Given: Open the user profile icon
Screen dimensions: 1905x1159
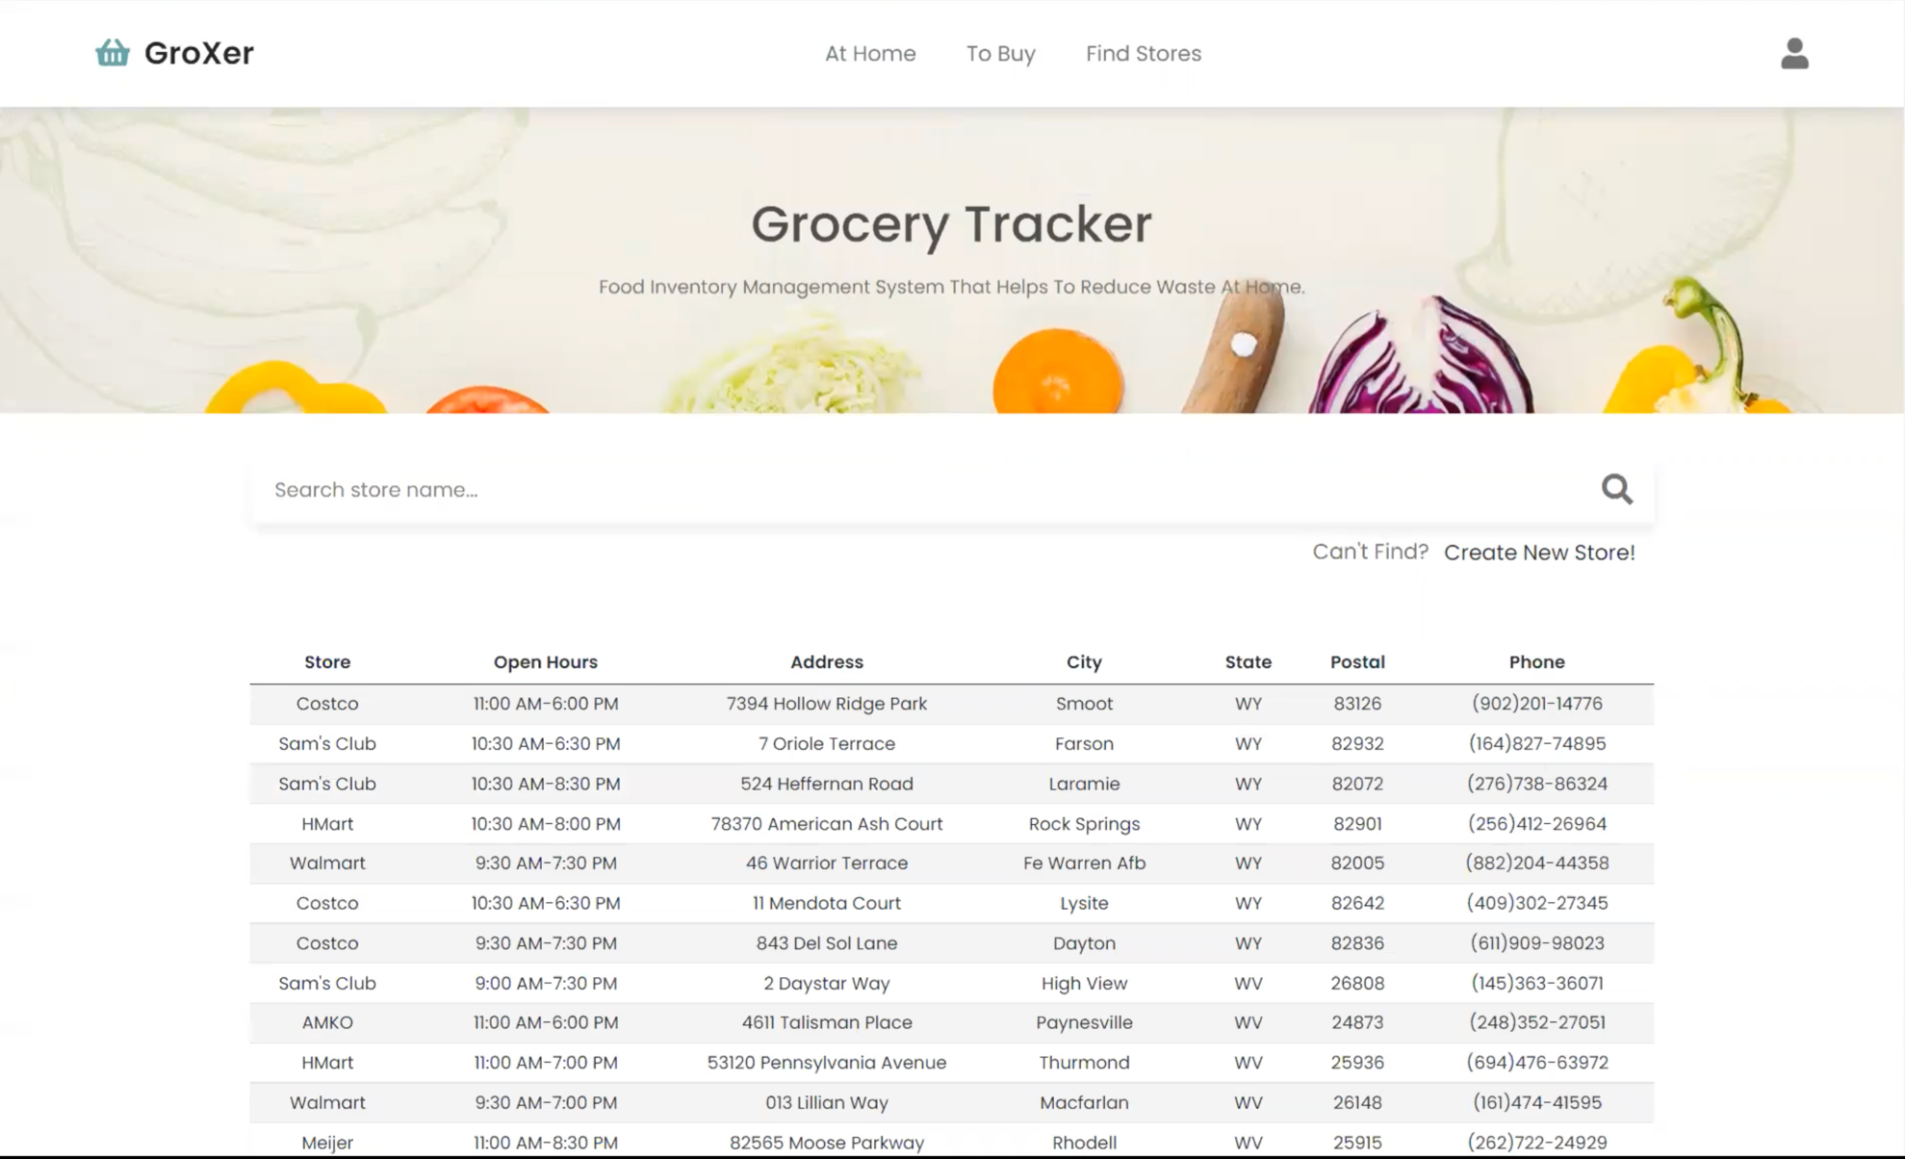Looking at the screenshot, I should pos(1793,53).
